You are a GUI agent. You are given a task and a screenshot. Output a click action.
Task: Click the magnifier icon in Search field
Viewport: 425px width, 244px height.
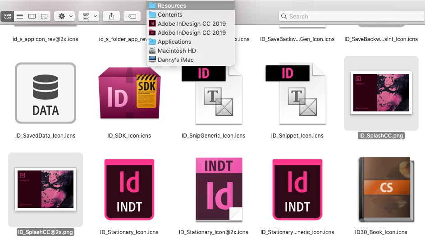[284, 16]
